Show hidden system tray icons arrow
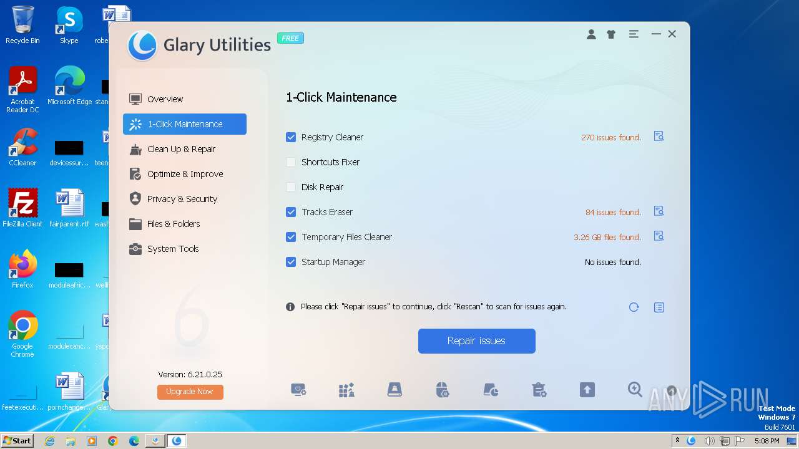The image size is (799, 449). [677, 441]
